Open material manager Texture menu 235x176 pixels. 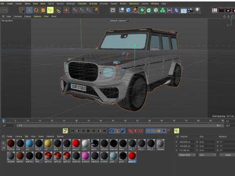60,136
